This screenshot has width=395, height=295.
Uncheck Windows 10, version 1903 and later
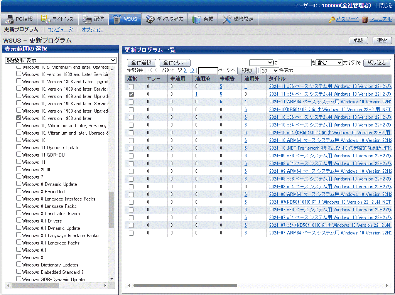[19, 118]
